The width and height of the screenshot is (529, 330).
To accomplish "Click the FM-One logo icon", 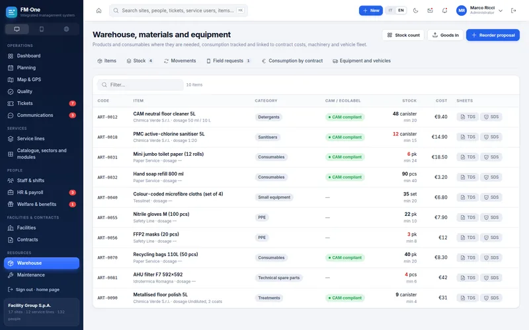I will (11, 12).
